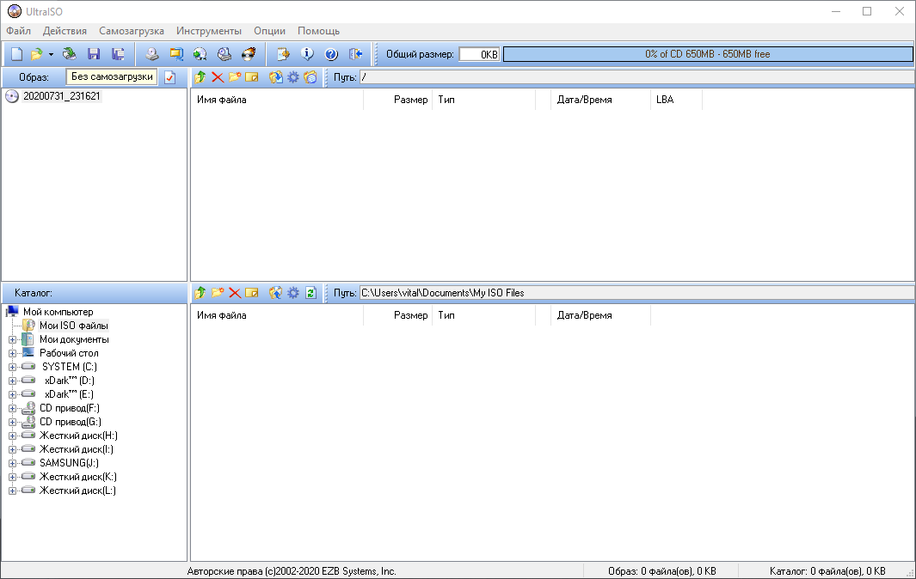This screenshot has width=916, height=579.
Task: Click gear icon in catalog toolbar
Action: [293, 292]
